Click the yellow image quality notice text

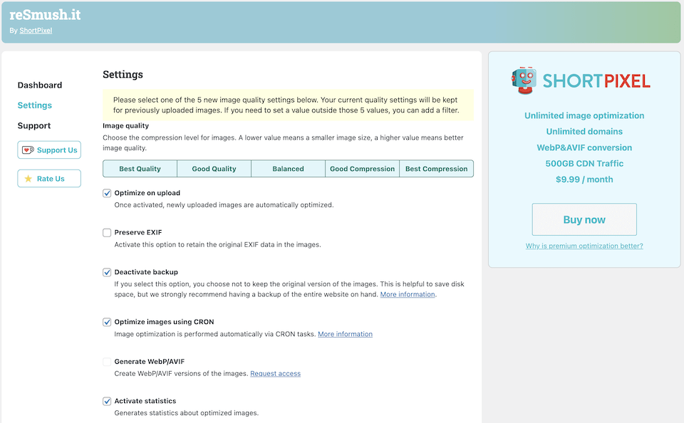tap(286, 105)
